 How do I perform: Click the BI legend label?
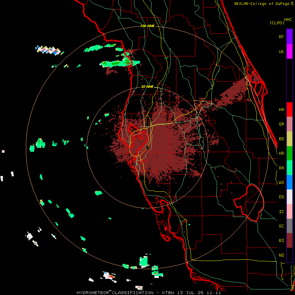click(x=281, y=241)
